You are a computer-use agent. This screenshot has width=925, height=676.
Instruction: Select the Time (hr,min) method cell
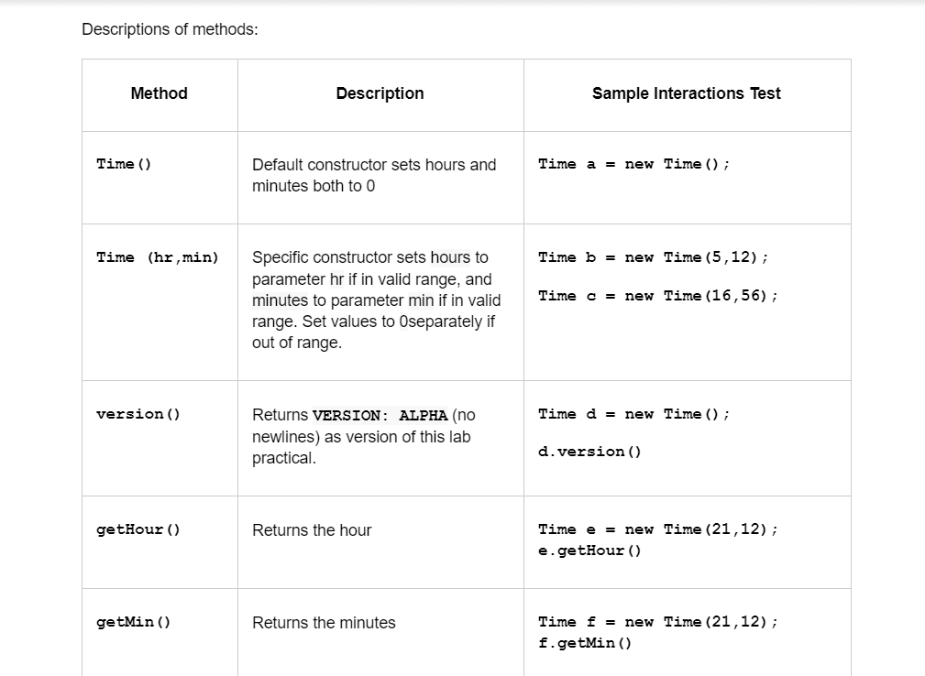click(158, 257)
